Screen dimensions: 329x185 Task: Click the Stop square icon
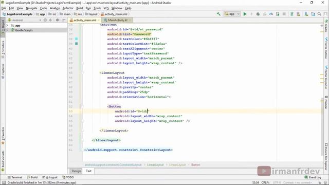point(284,14)
